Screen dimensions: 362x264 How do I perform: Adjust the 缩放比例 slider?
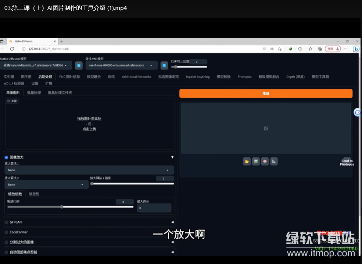point(71,207)
